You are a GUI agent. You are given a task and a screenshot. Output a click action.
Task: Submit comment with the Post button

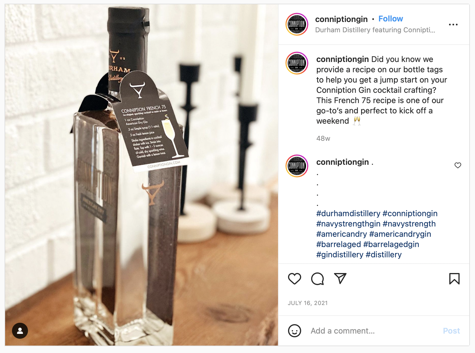[451, 331]
